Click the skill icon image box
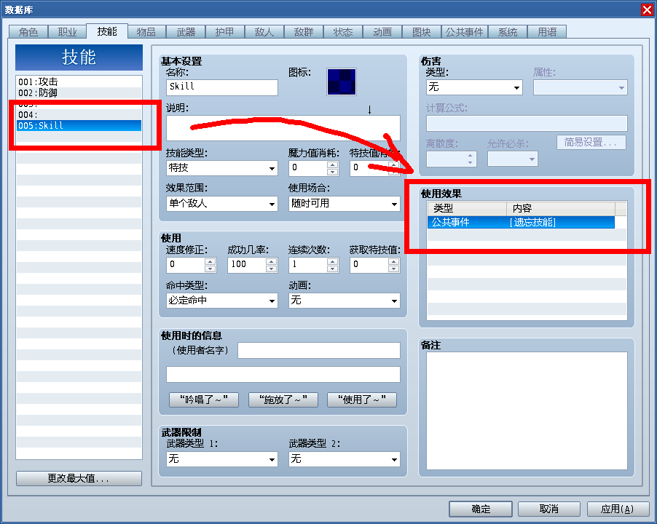Viewport: 657px width, 524px height. (342, 82)
